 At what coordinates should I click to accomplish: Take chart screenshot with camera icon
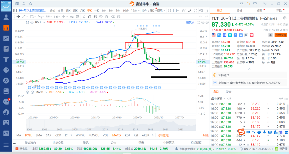click(x=184, y=11)
